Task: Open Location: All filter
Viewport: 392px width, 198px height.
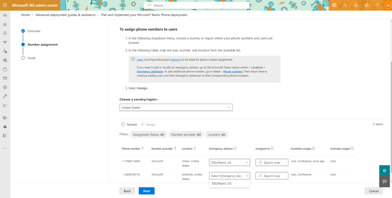Action: 217,134
